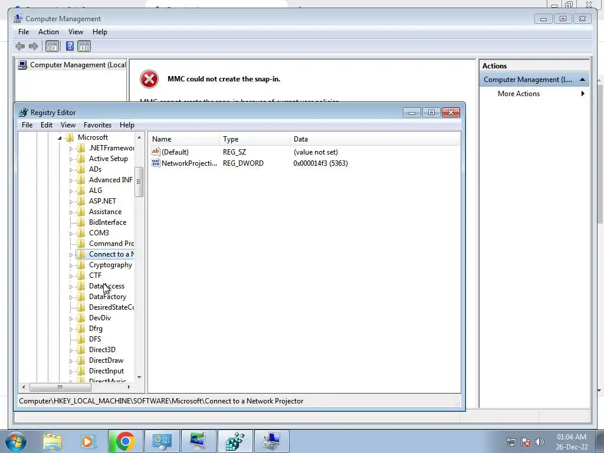
Task: Select the BidInterface registry key
Action: tap(107, 222)
